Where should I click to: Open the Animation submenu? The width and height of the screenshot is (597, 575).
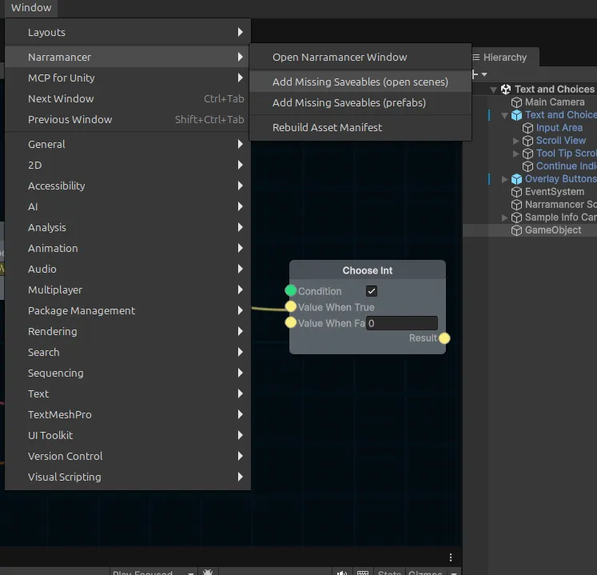[128, 248]
